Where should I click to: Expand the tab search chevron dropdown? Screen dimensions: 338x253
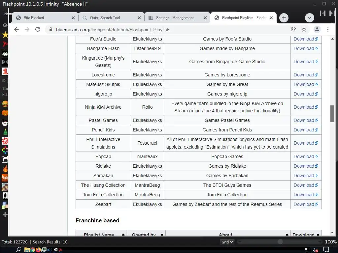pos(309,18)
